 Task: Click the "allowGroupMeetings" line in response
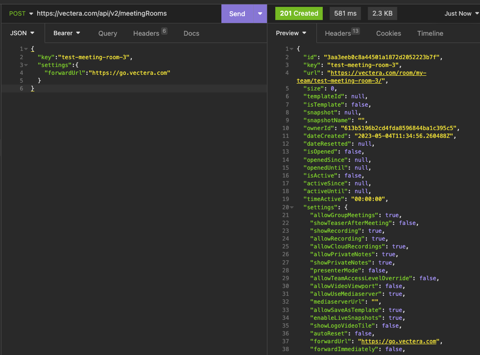pos(356,215)
